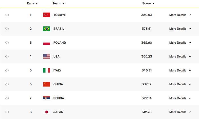199x119 pixels.
Task: Click the China flag icon
Action: point(47,84)
